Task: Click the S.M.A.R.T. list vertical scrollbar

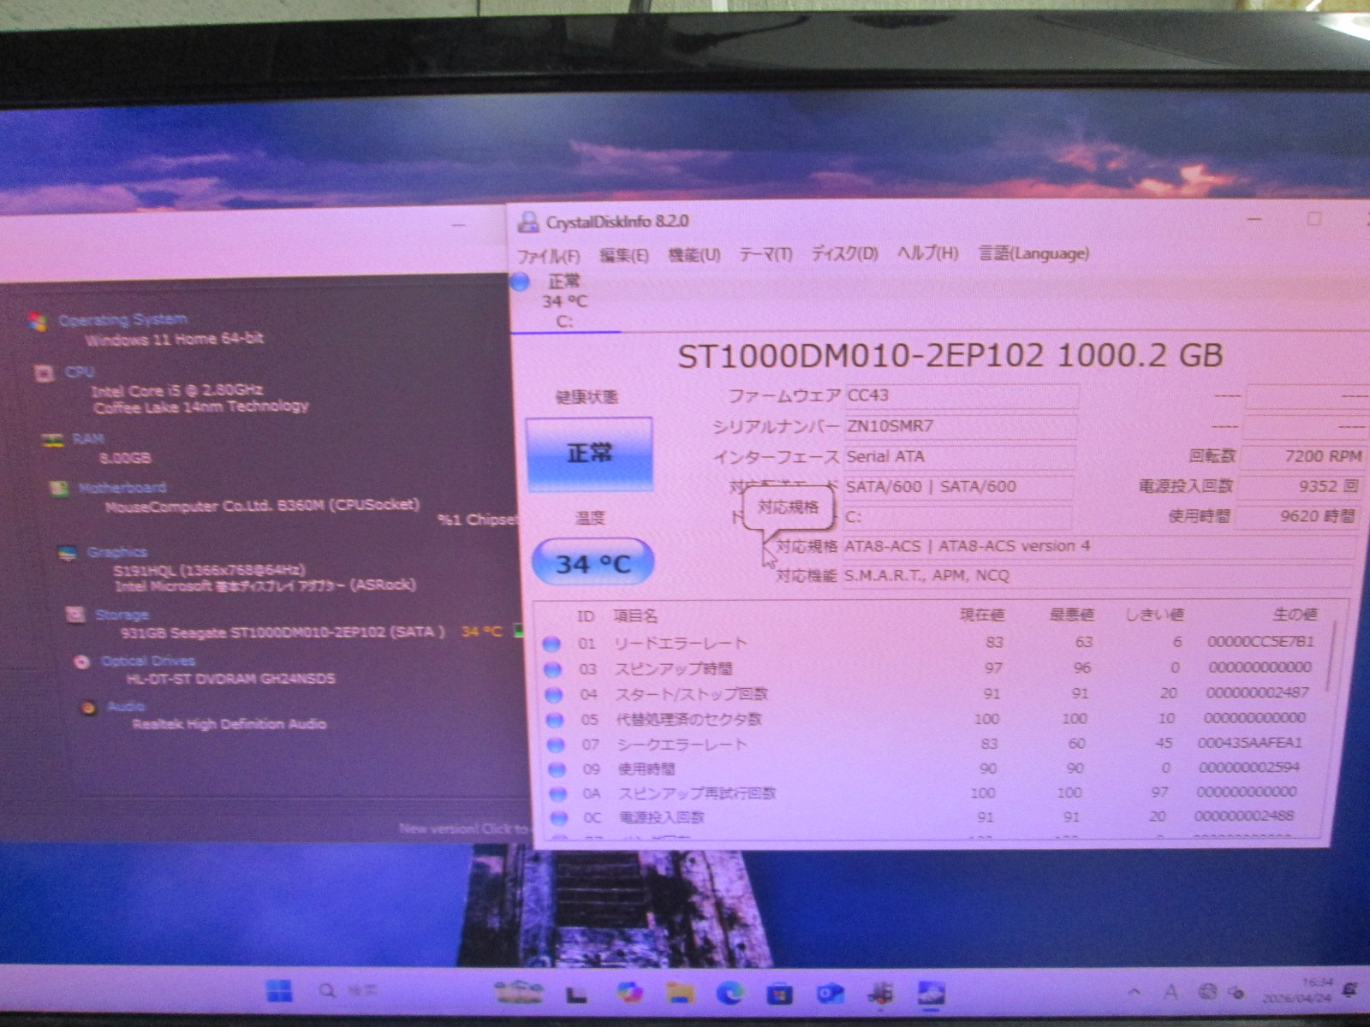Action: [x=1331, y=659]
